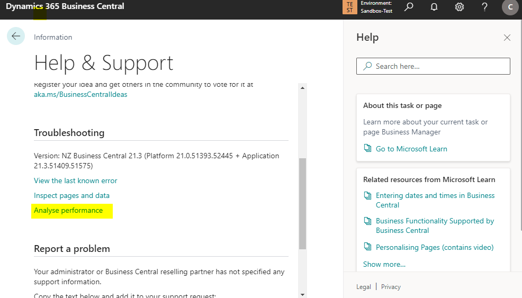
Task: Click the TEST environment badge
Action: coord(349,7)
